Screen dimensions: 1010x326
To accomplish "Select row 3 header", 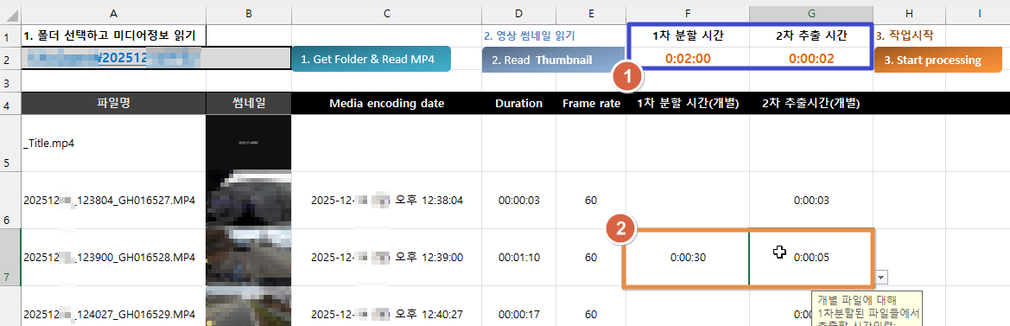I will [x=10, y=81].
